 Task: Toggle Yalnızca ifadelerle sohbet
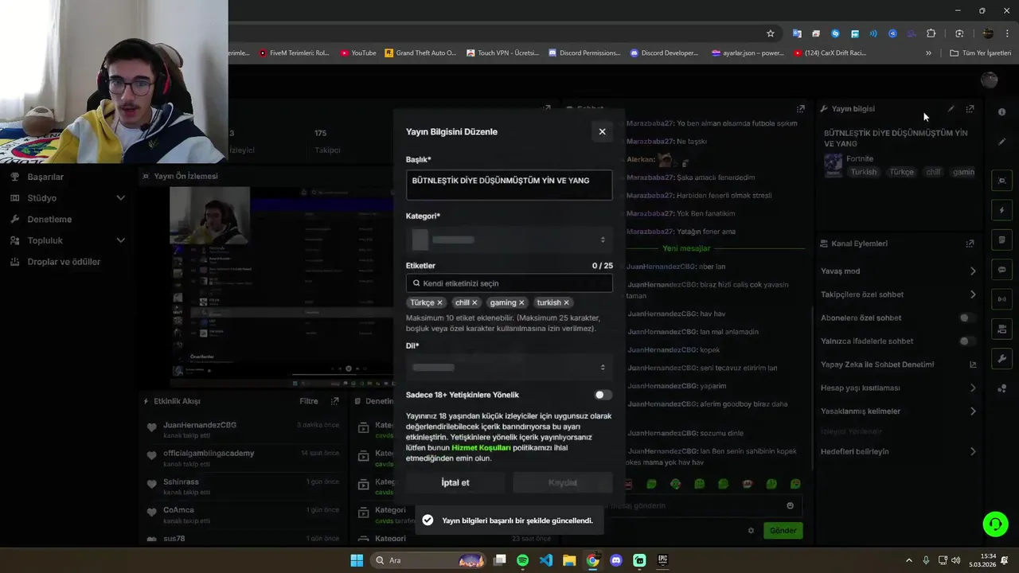966,341
